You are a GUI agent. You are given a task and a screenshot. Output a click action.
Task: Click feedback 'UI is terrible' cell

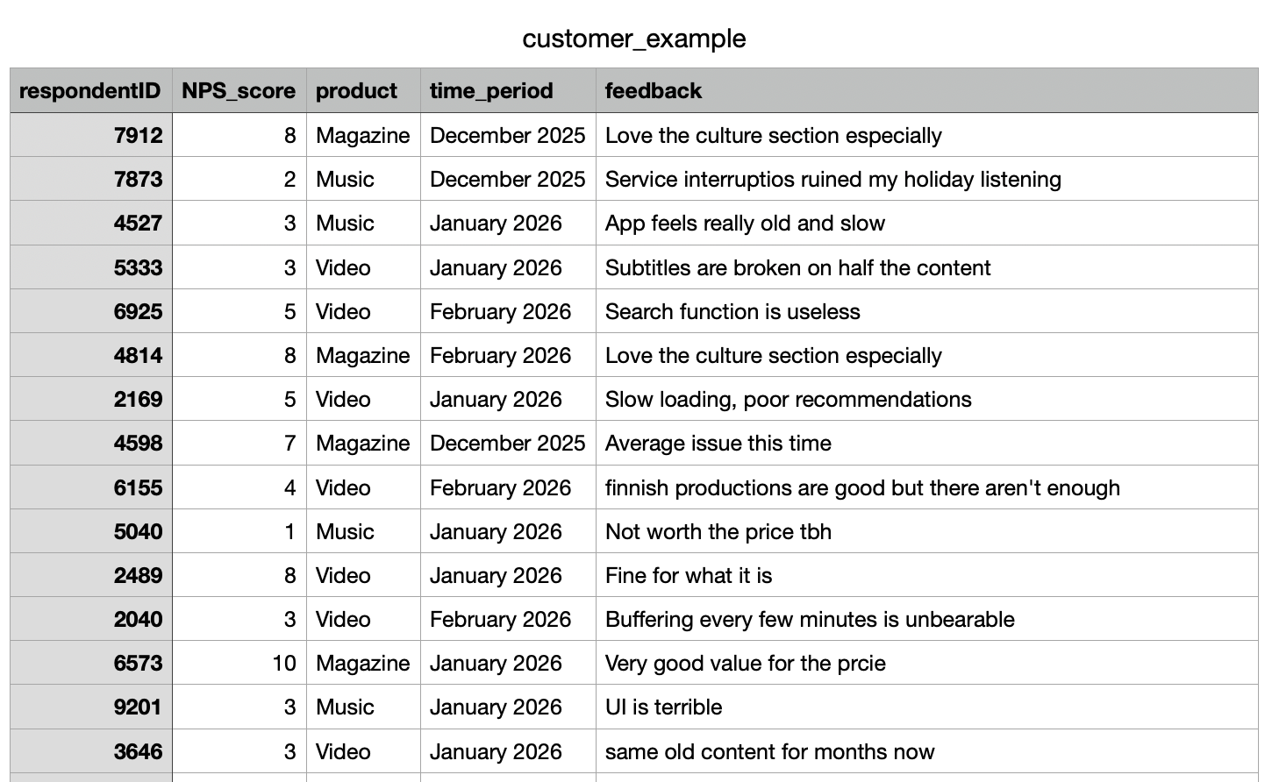coord(664,707)
